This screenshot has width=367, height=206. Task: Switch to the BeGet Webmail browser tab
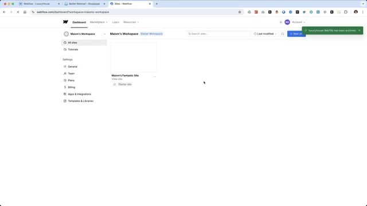[84, 4]
